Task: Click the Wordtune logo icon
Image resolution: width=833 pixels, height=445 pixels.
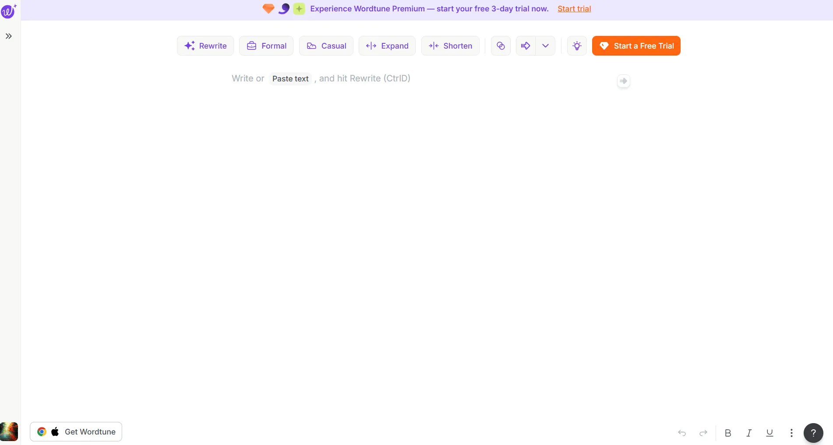Action: (9, 11)
